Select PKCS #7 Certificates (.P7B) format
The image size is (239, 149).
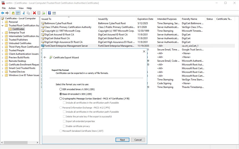(x=61, y=99)
